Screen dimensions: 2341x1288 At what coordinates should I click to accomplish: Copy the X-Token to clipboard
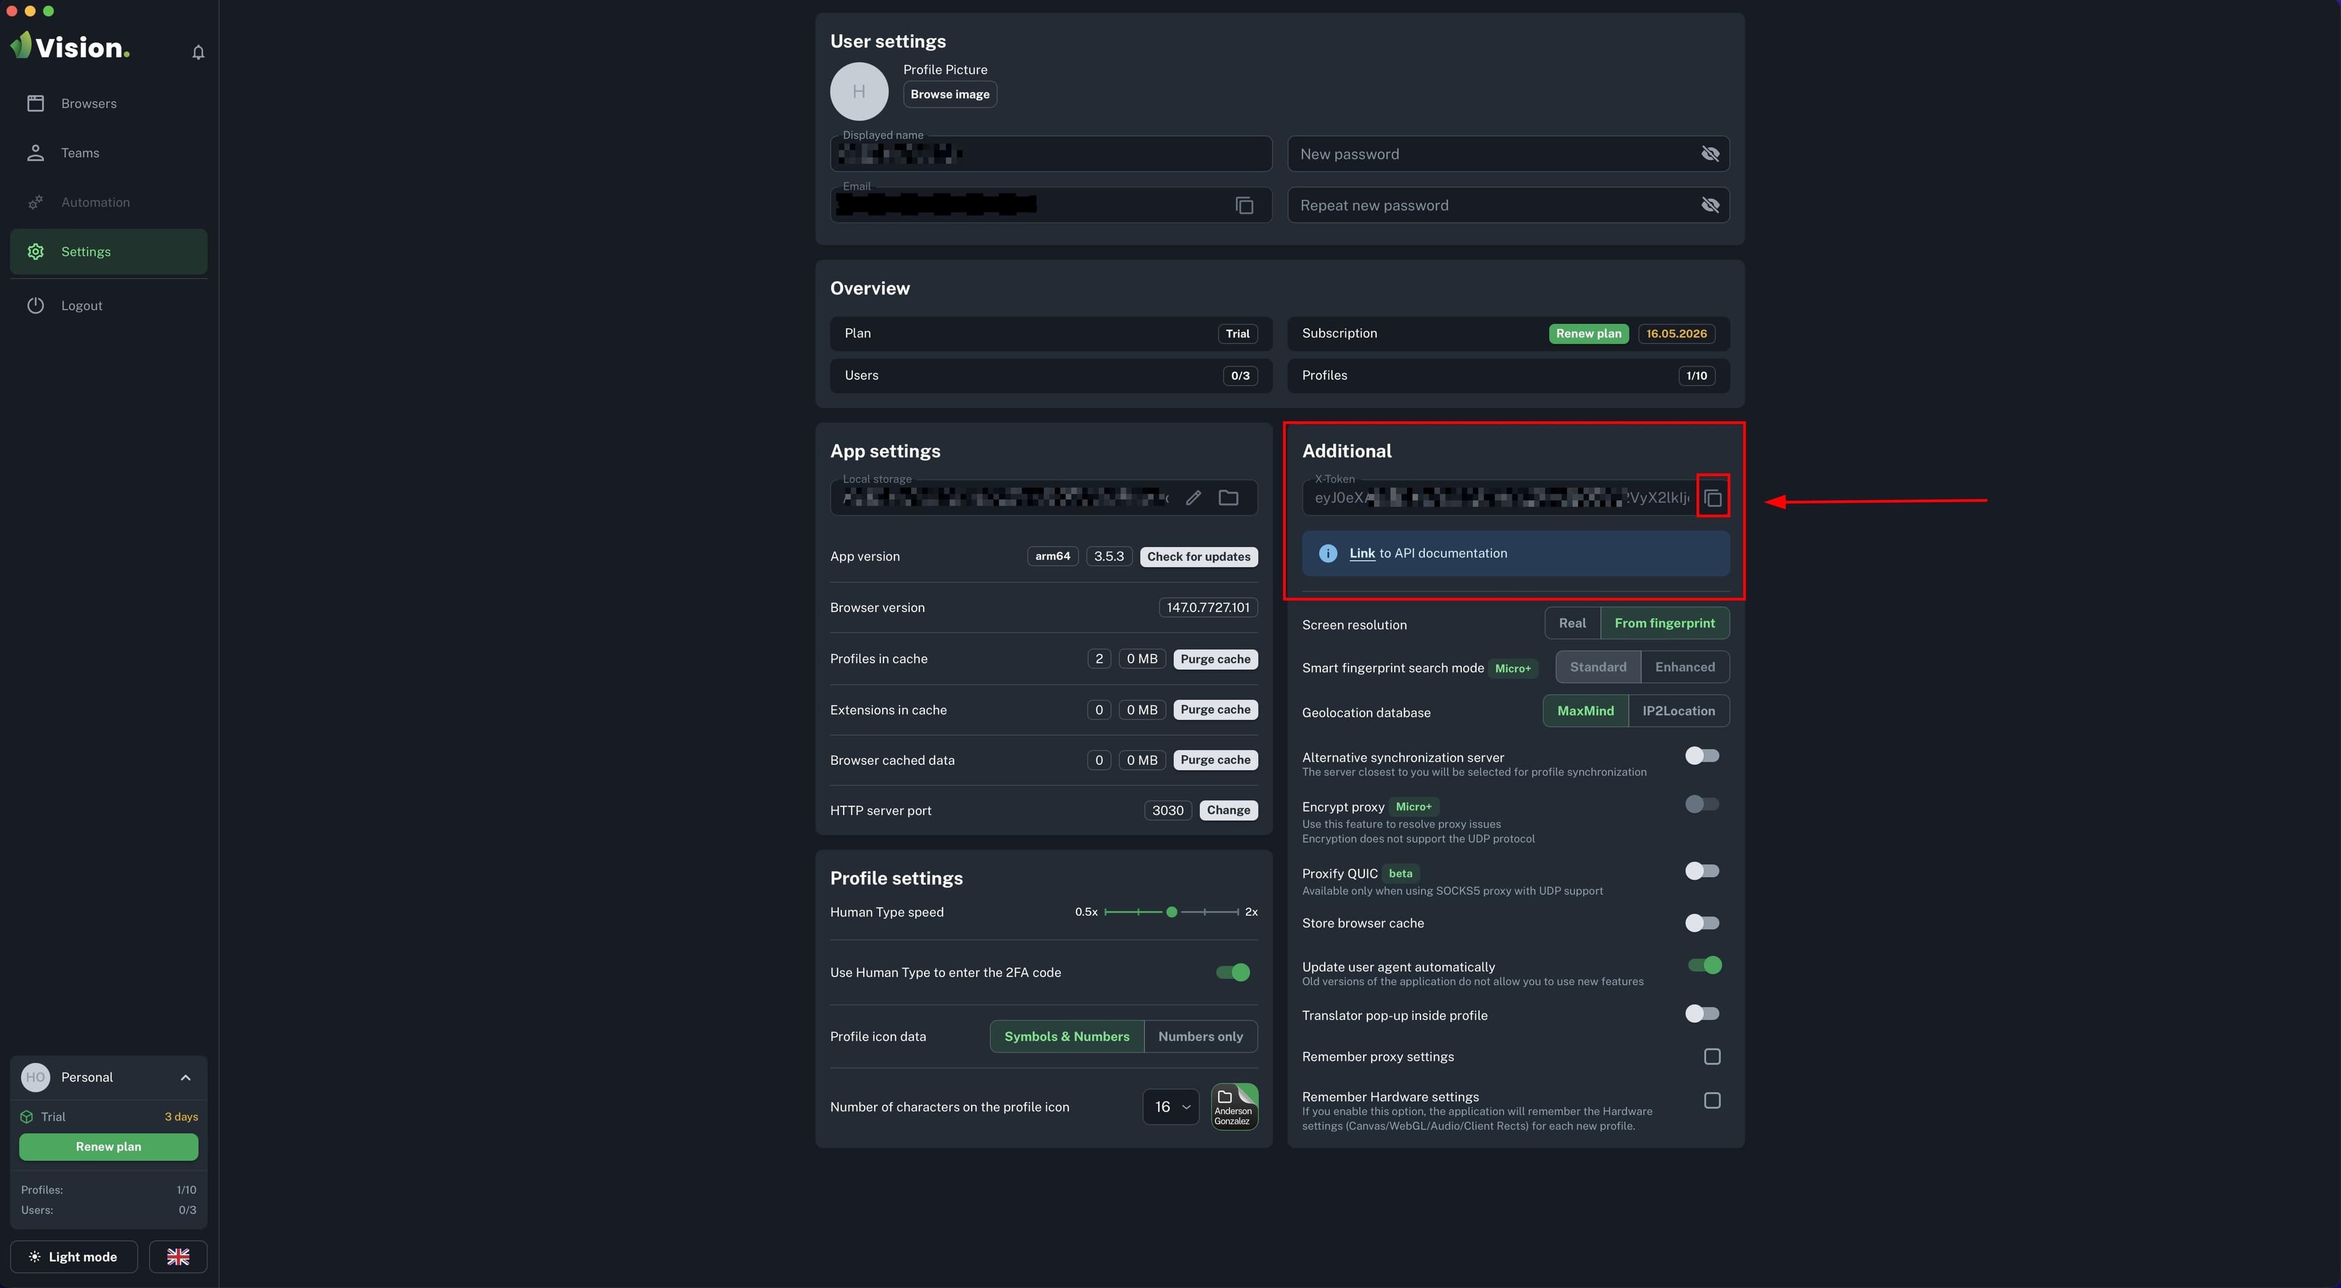pos(1712,498)
